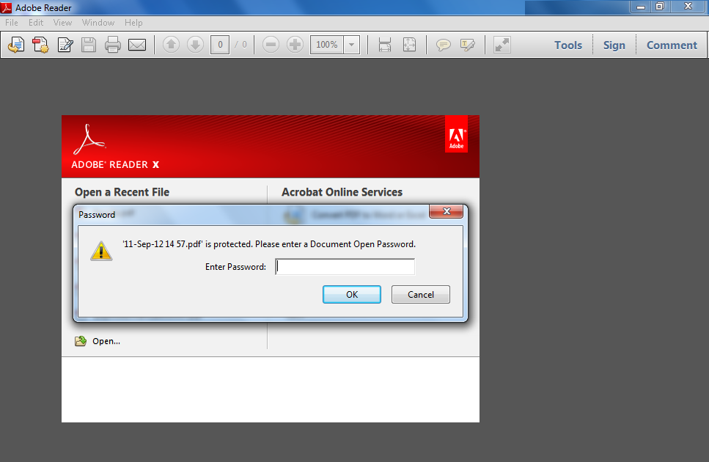Open the Sign pane
Viewport: 709px width, 462px height.
point(614,45)
